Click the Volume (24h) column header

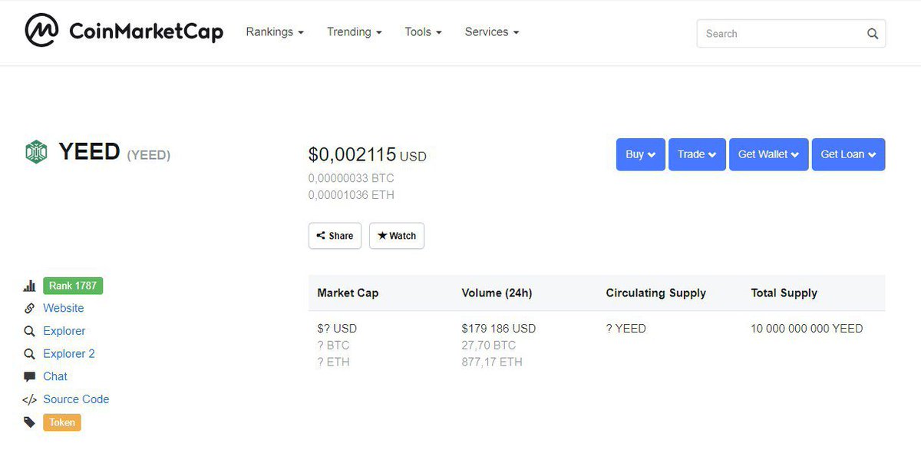click(x=497, y=293)
